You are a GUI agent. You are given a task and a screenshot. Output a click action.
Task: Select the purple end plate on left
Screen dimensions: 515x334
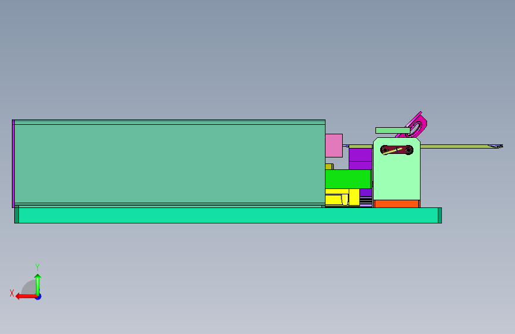(x=13, y=163)
